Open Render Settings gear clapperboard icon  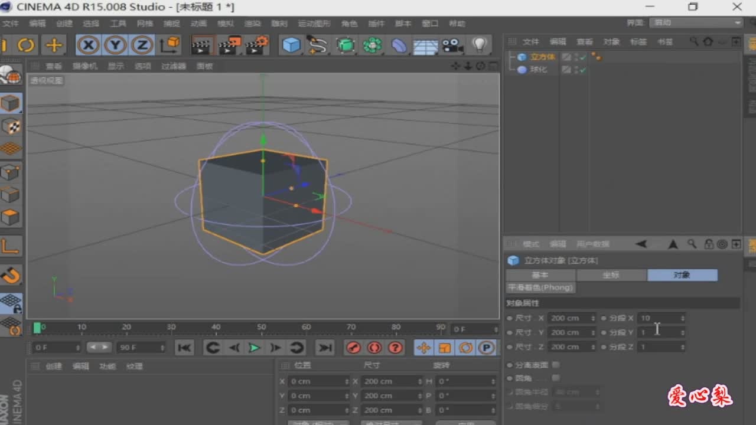click(257, 45)
